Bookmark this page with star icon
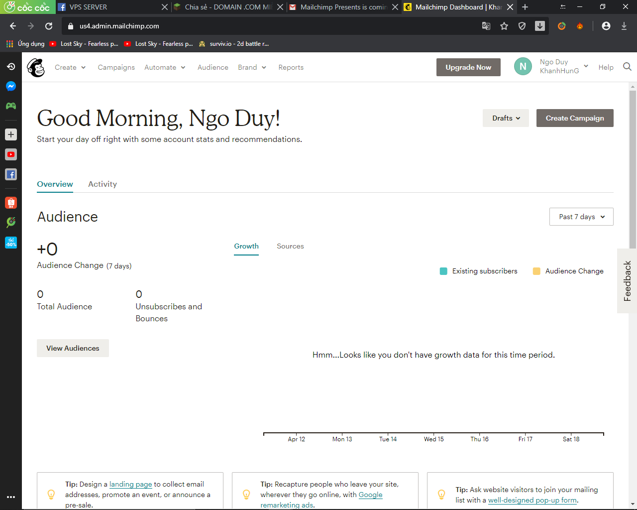Image resolution: width=637 pixels, height=510 pixels. [504, 26]
